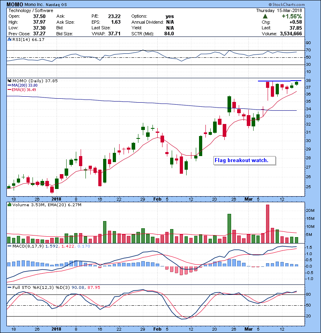Click the MOMO ticker symbol in header

coord(15,4)
